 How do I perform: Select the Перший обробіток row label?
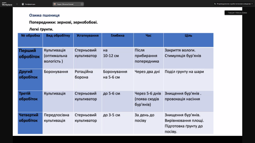pyautogui.click(x=29, y=54)
